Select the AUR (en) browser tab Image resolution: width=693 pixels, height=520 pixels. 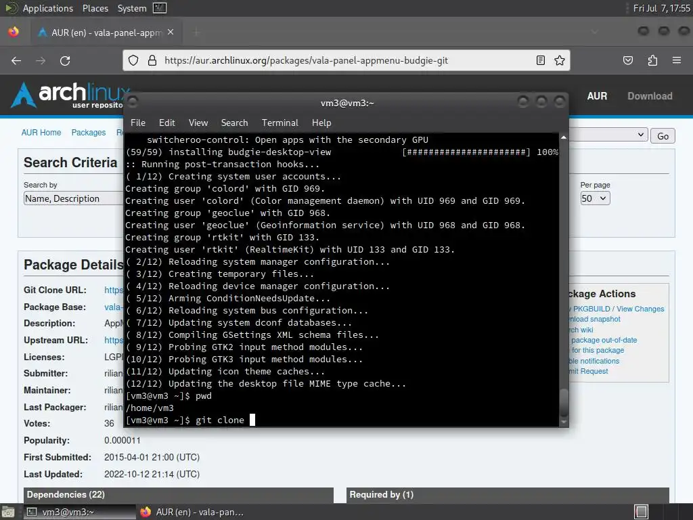[x=106, y=32]
